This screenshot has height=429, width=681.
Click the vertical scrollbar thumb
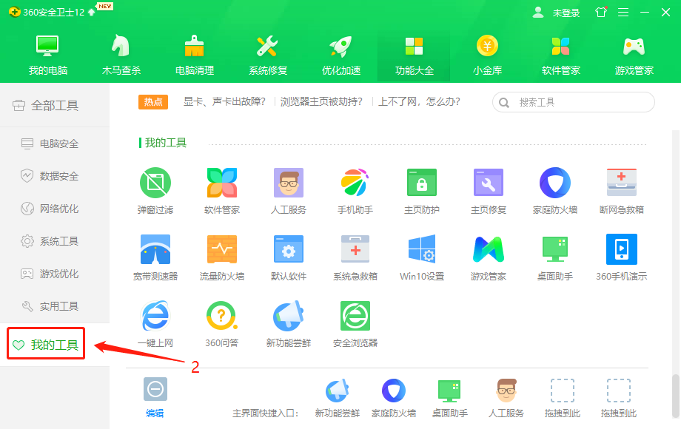(x=675, y=396)
